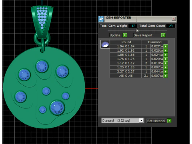
Task: Select the jump ring connecting bail
Action: click(42, 39)
